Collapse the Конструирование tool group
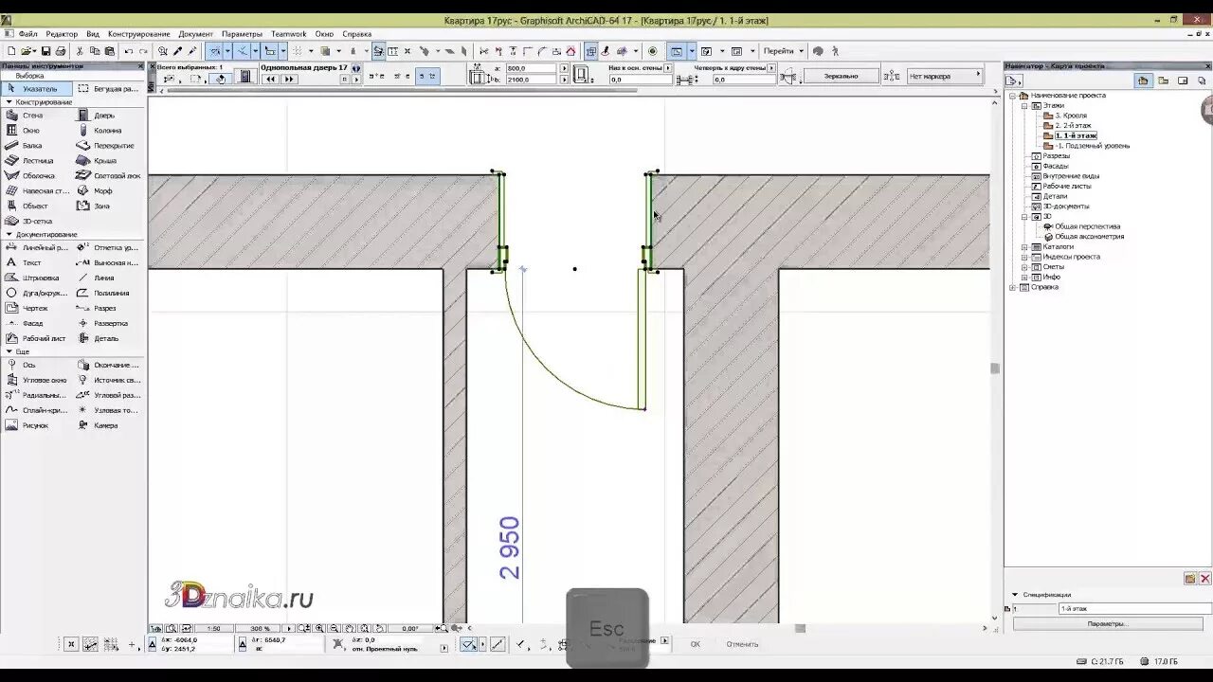Screen dimensions: 1213x682 click(x=9, y=102)
